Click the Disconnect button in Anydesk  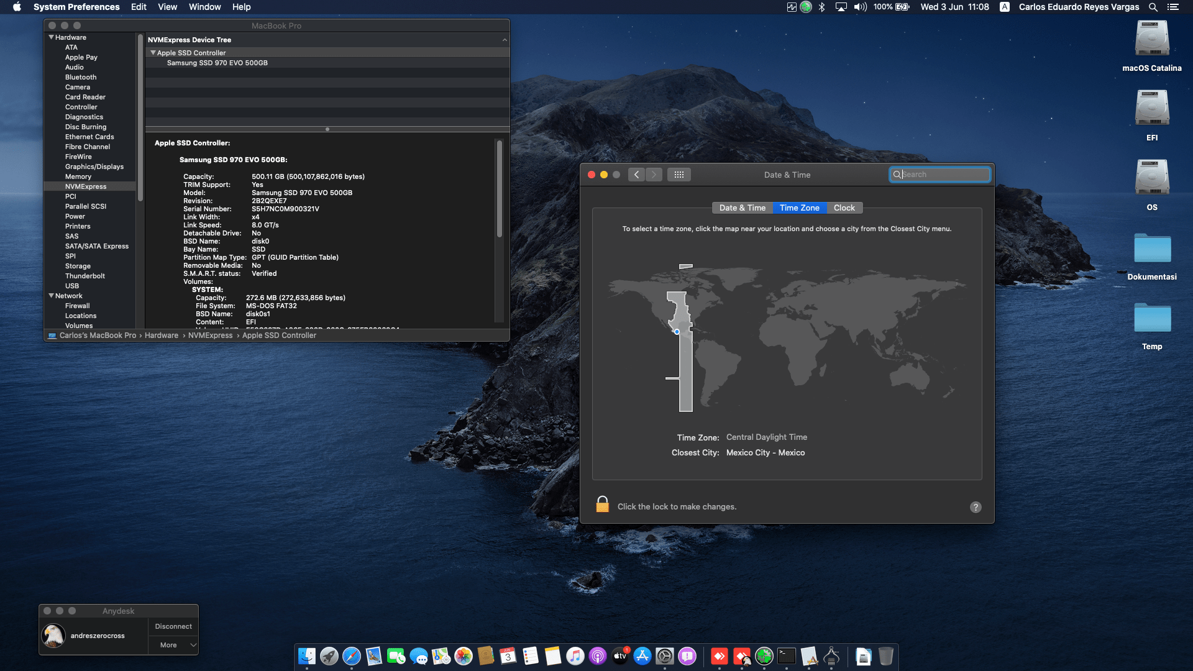click(x=173, y=626)
